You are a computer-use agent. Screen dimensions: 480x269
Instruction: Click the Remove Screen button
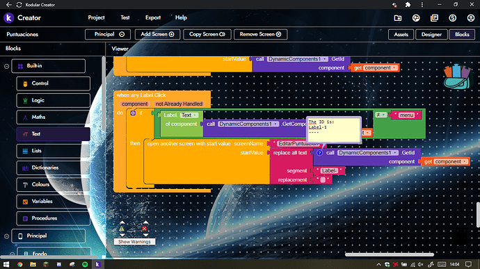point(260,34)
